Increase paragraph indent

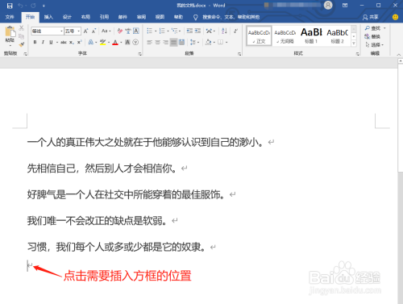click(x=197, y=31)
